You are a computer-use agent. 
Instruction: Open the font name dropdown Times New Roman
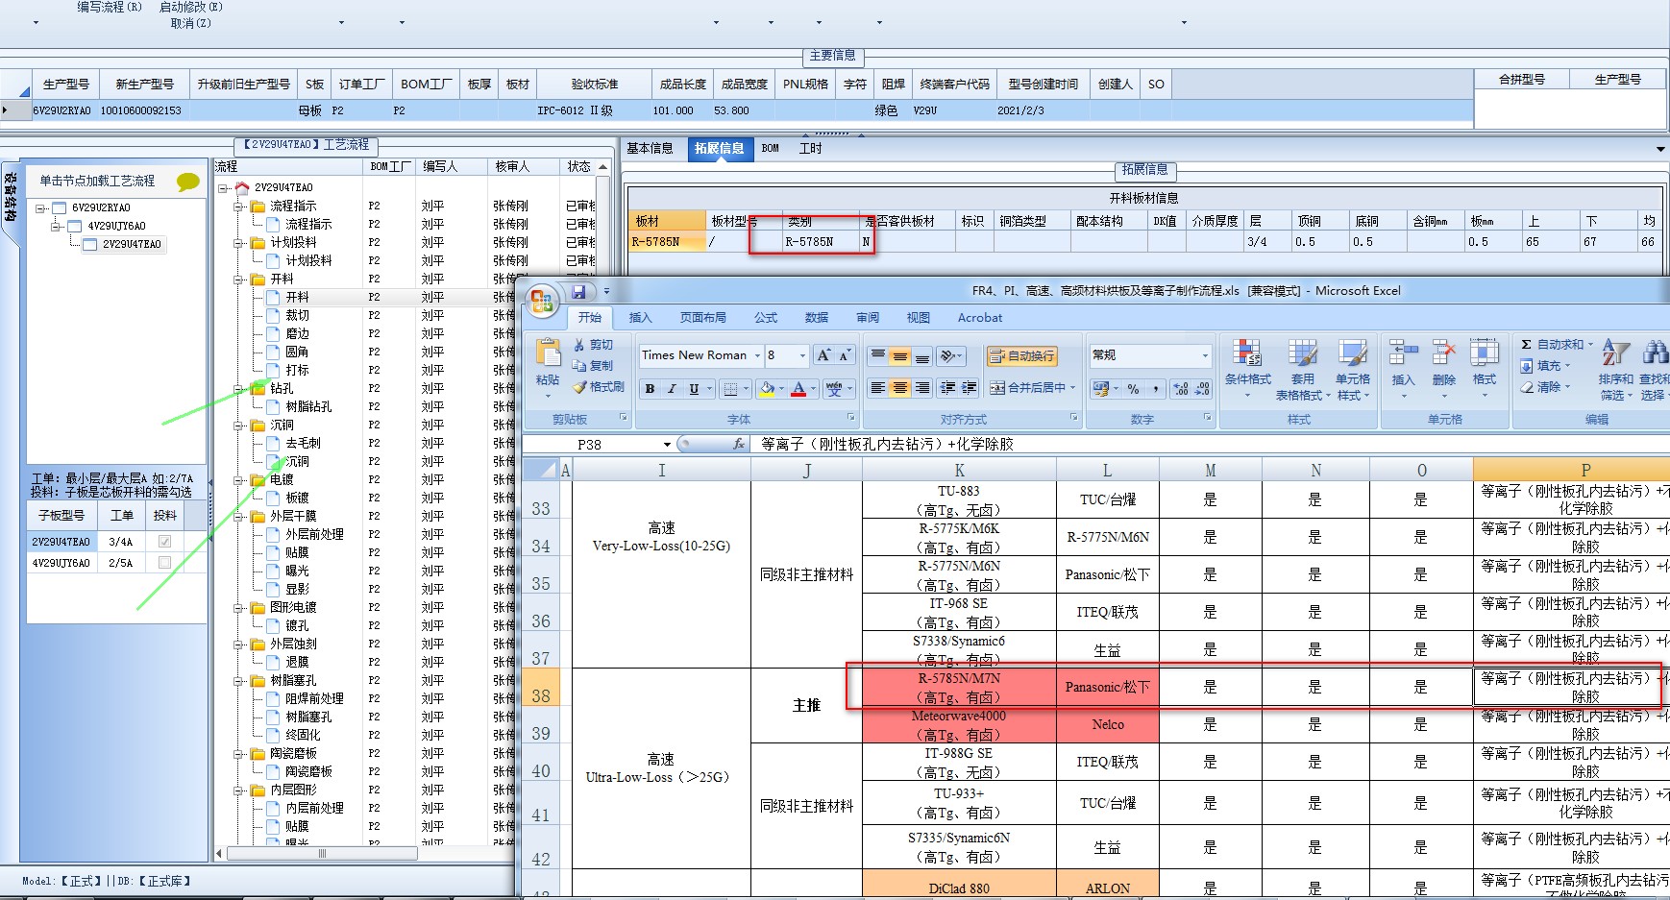(x=757, y=355)
